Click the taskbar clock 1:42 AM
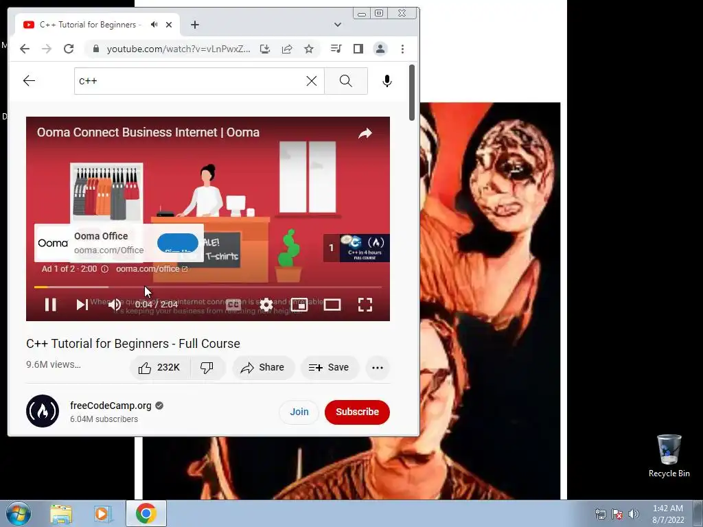The height and width of the screenshot is (527, 703). click(667, 514)
